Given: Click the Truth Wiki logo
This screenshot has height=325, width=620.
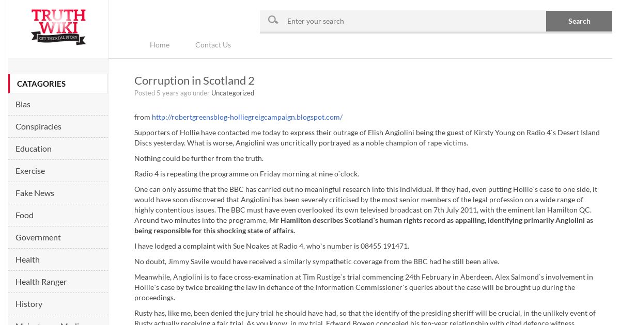Looking at the screenshot, I should pos(58,27).
